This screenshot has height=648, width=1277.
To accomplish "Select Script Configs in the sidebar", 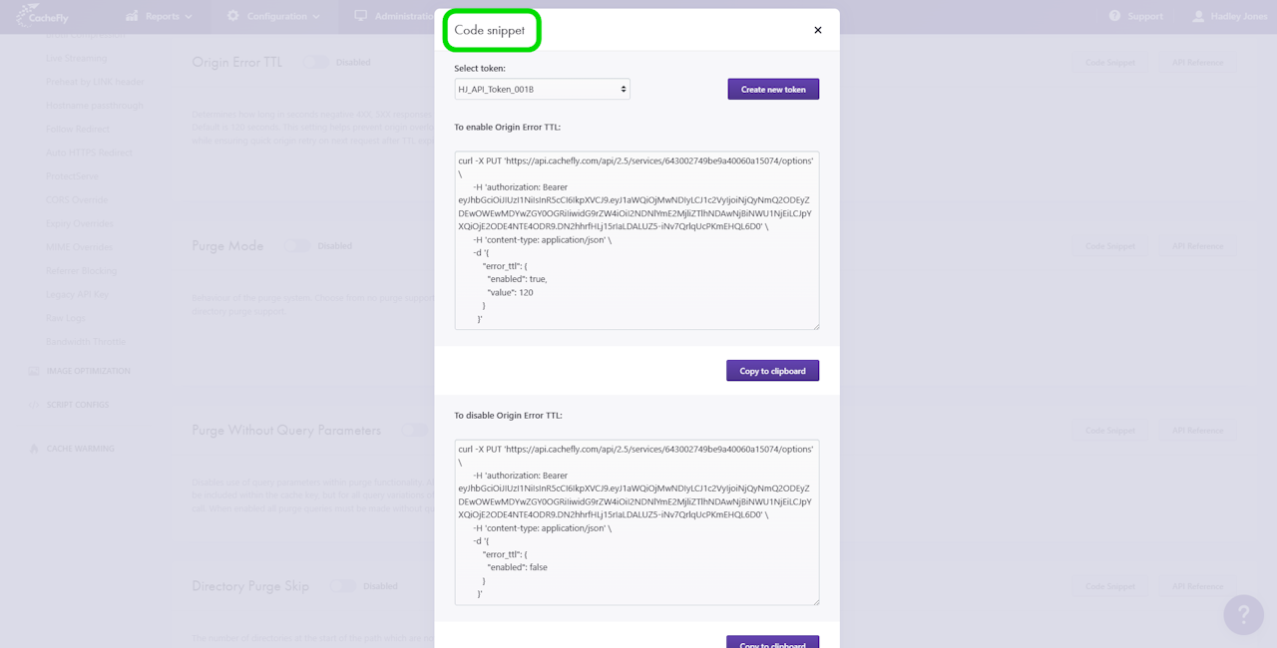I will pos(78,405).
